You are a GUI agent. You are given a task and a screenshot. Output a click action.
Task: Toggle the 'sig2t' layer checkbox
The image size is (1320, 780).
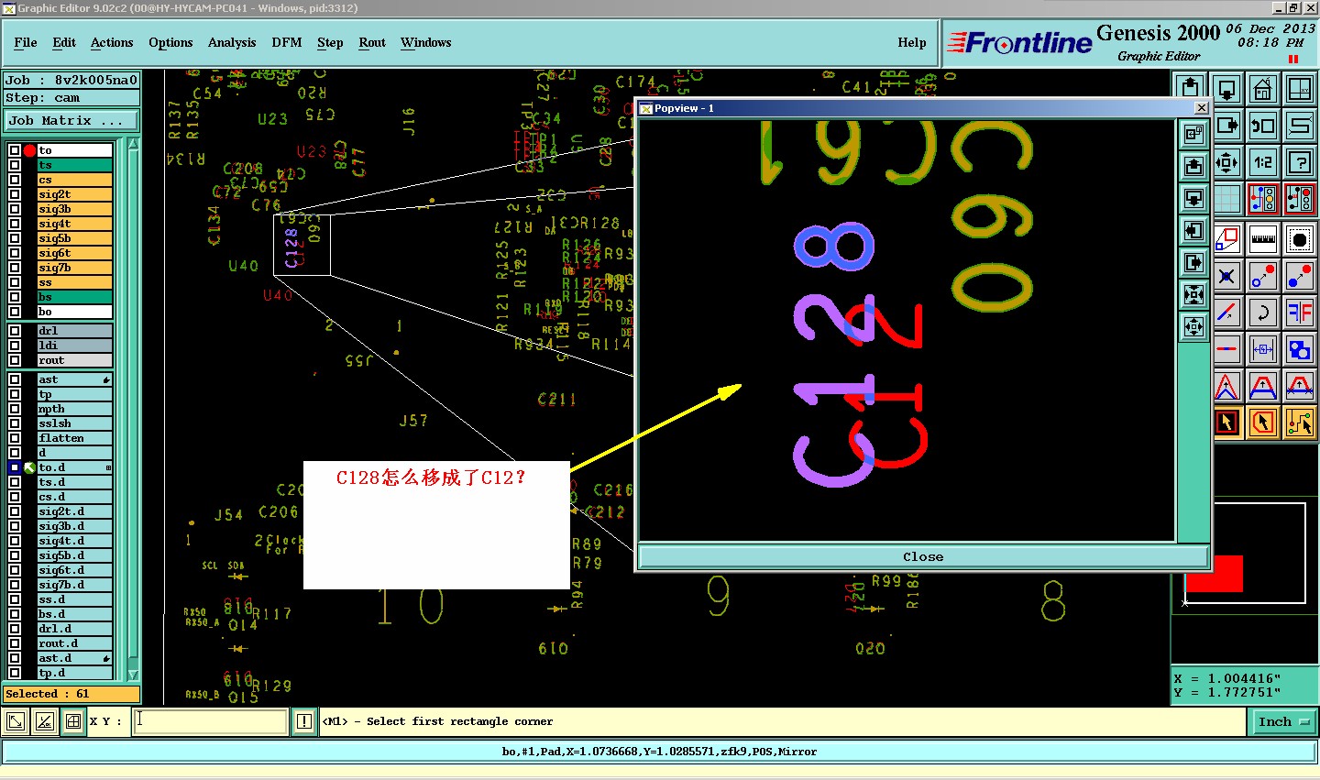pyautogui.click(x=15, y=194)
